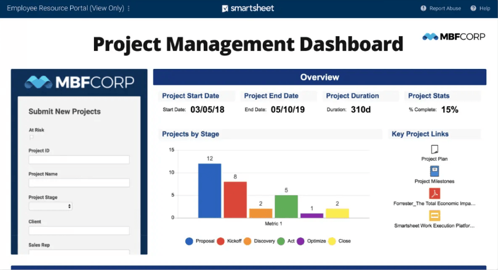Viewport: 498px width, 270px height.
Task: Click the Help link in header
Action: [485, 9]
